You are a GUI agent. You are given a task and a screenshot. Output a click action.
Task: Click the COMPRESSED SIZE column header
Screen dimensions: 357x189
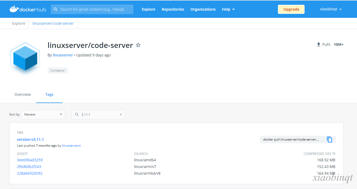pyautogui.click(x=317, y=154)
